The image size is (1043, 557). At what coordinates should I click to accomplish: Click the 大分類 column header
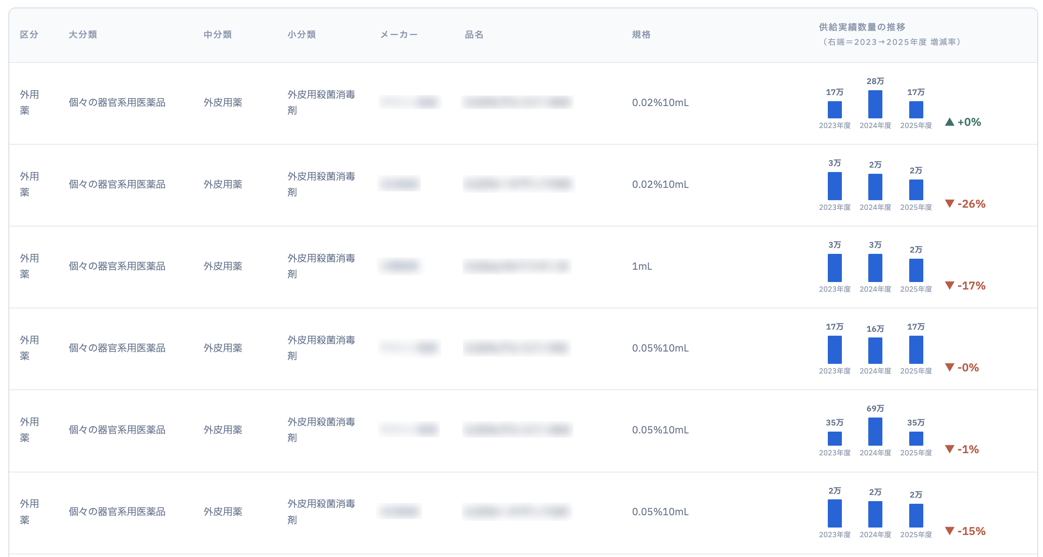pyautogui.click(x=83, y=34)
